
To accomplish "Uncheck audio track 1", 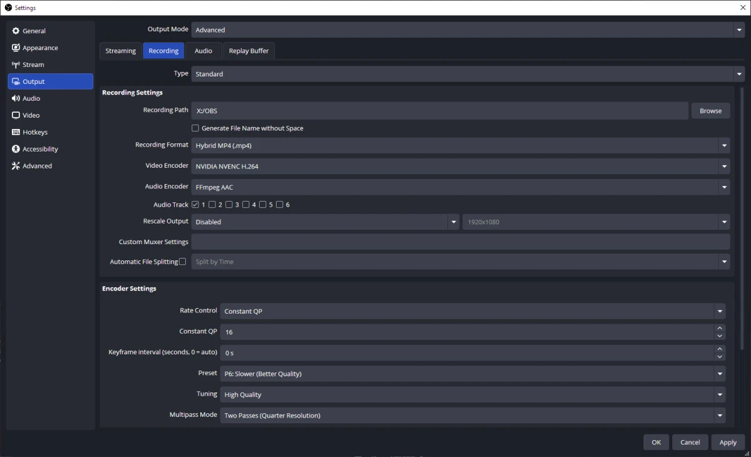I will click(195, 205).
